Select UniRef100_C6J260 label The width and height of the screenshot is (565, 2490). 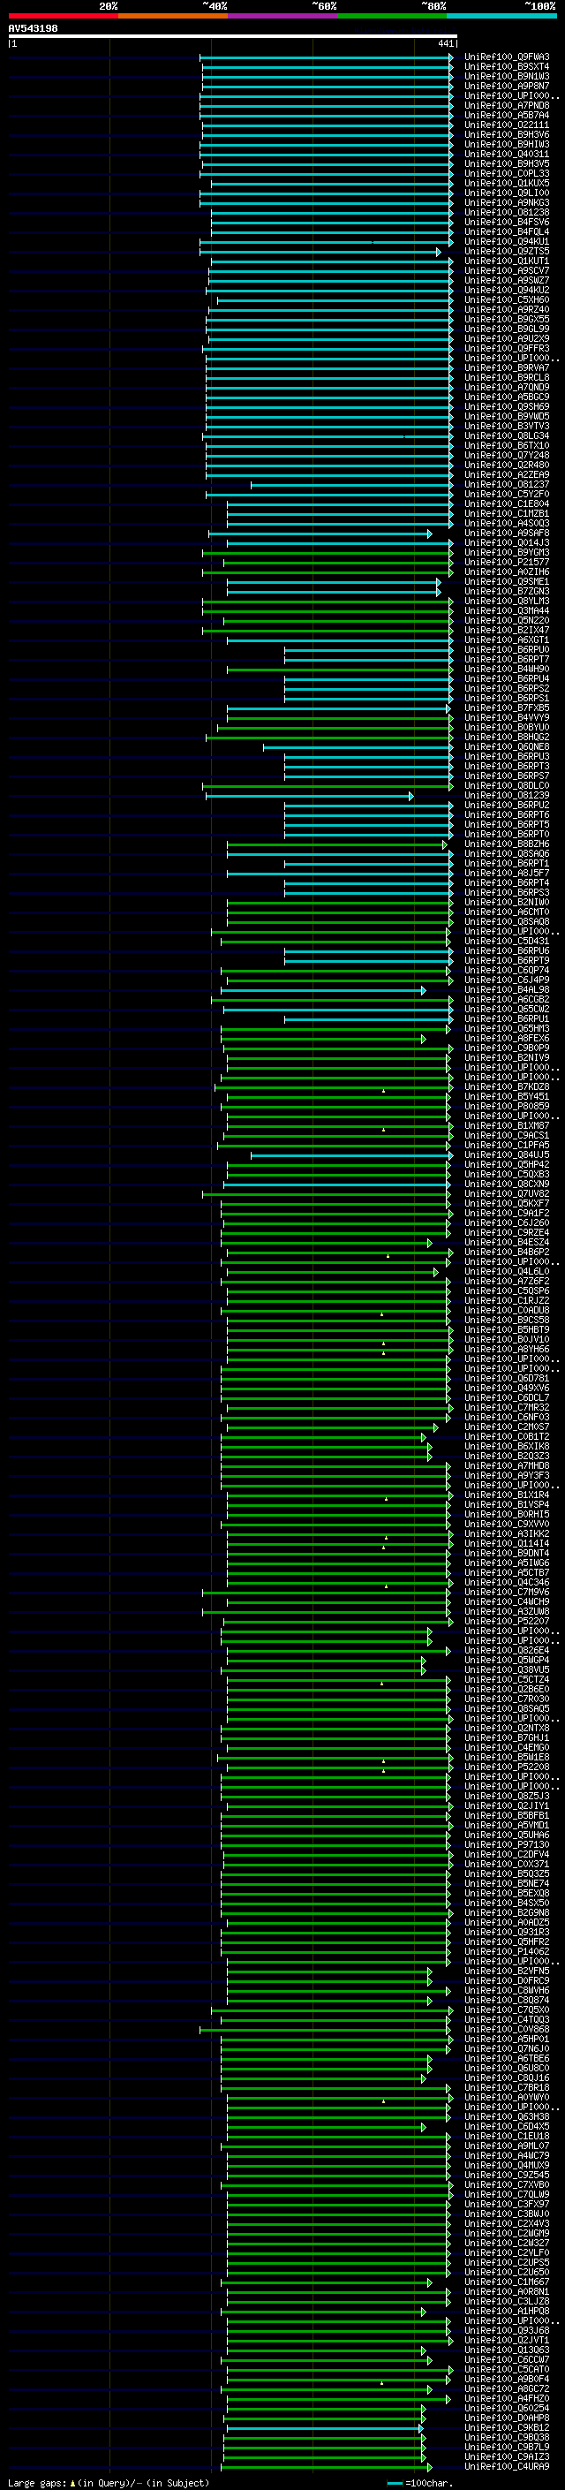(x=507, y=1222)
